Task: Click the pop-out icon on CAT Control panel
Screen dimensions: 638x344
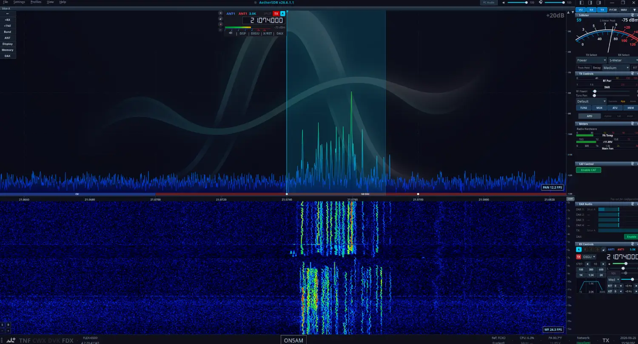Action: pyautogui.click(x=632, y=164)
